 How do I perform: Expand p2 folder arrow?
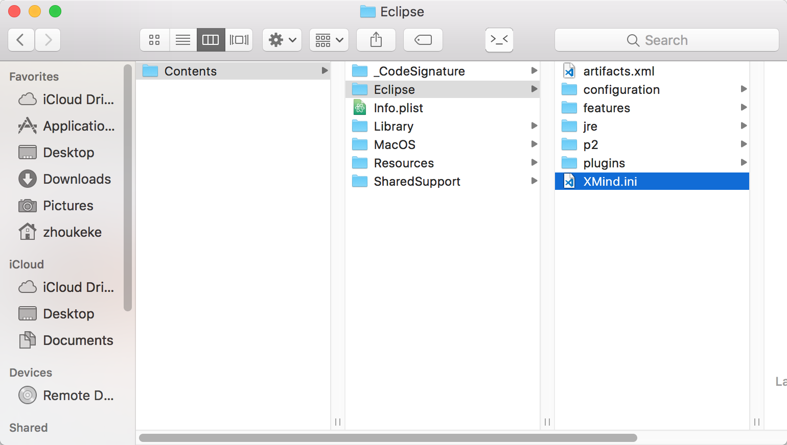pyautogui.click(x=744, y=144)
